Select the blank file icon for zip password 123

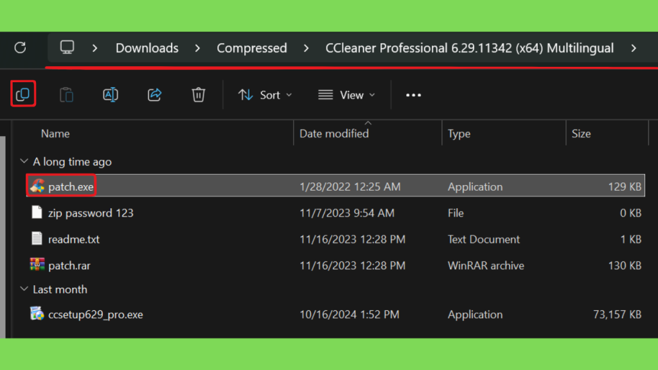click(x=37, y=212)
